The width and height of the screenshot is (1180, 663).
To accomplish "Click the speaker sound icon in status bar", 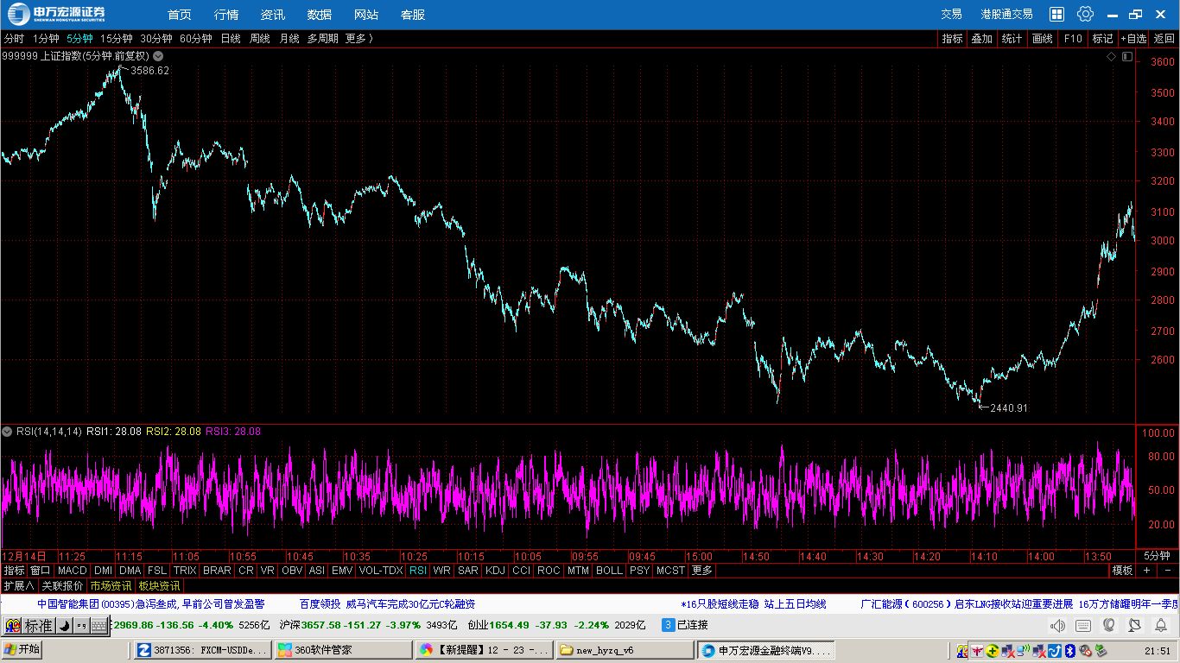I will point(1057,625).
